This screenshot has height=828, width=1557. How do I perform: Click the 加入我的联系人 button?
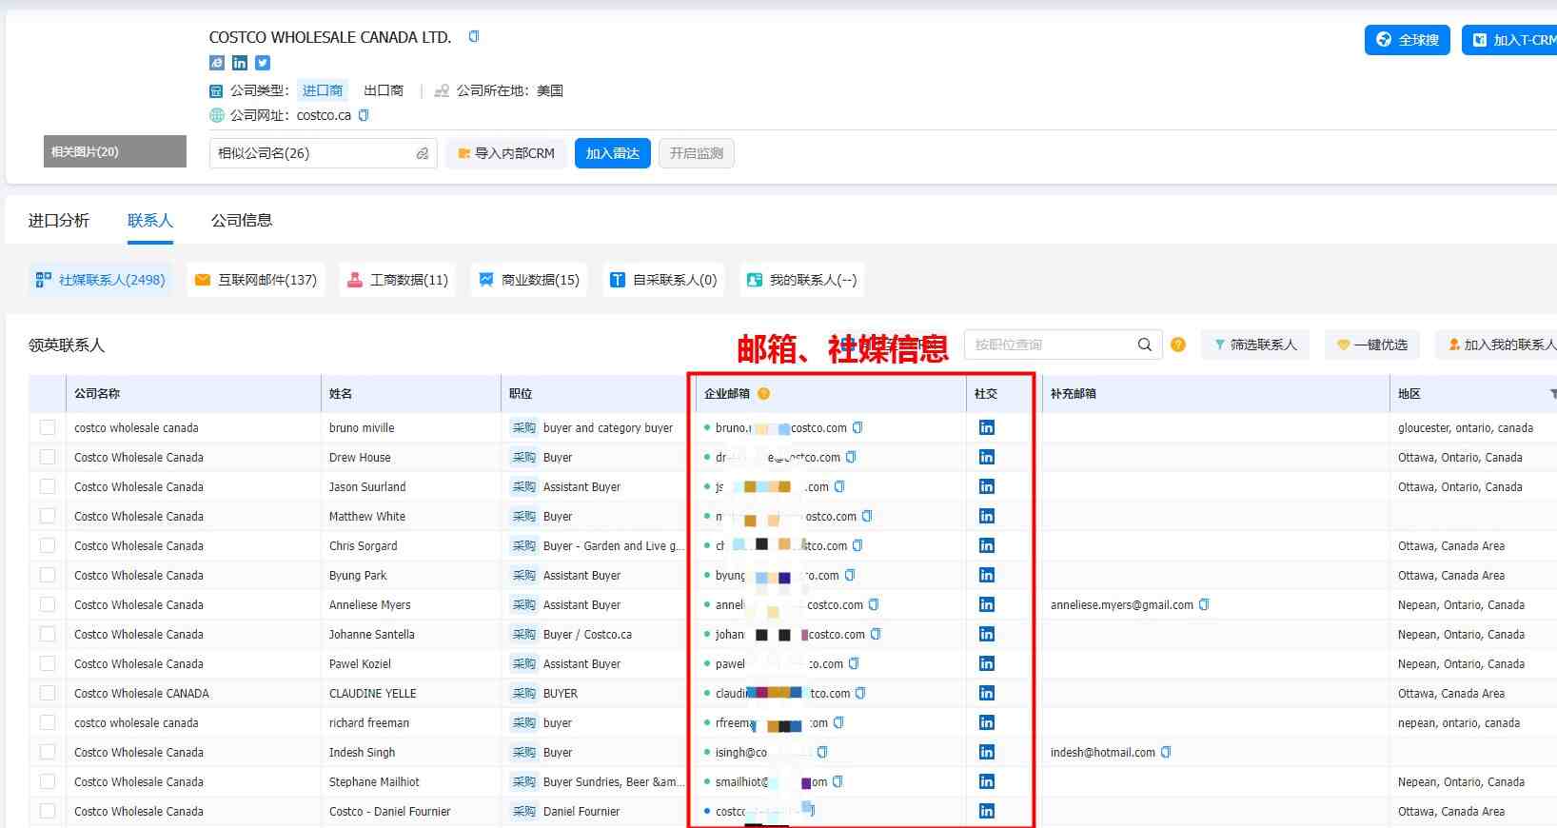[x=1497, y=345]
